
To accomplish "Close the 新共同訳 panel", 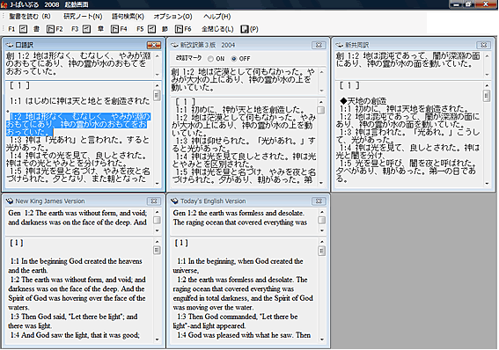I will [483, 45].
